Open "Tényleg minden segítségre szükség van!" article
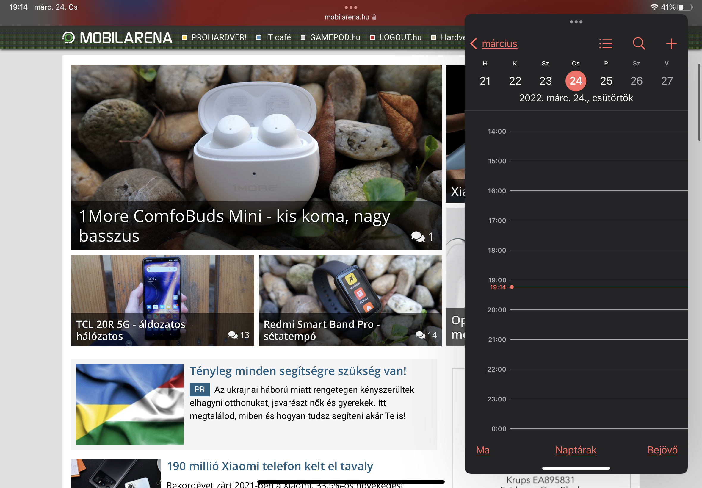 click(x=298, y=371)
